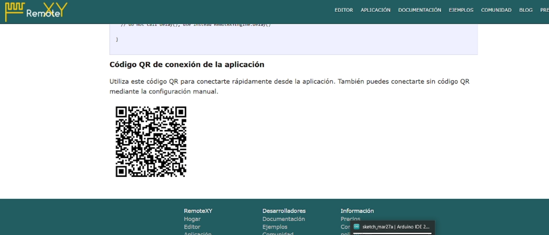Follow the footer Editor link

(x=192, y=227)
